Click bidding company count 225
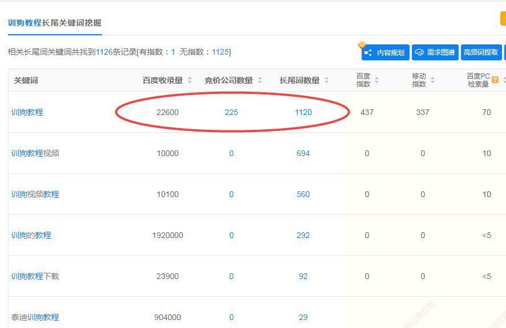Image resolution: width=506 pixels, height=328 pixels. tap(232, 112)
